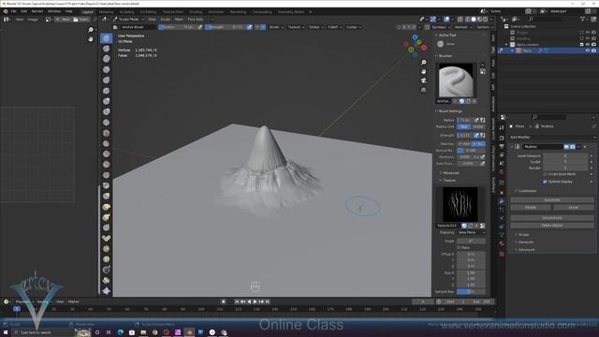599x337 pixels.
Task: Select the Clay Strips brush tool
Action: click(106, 69)
